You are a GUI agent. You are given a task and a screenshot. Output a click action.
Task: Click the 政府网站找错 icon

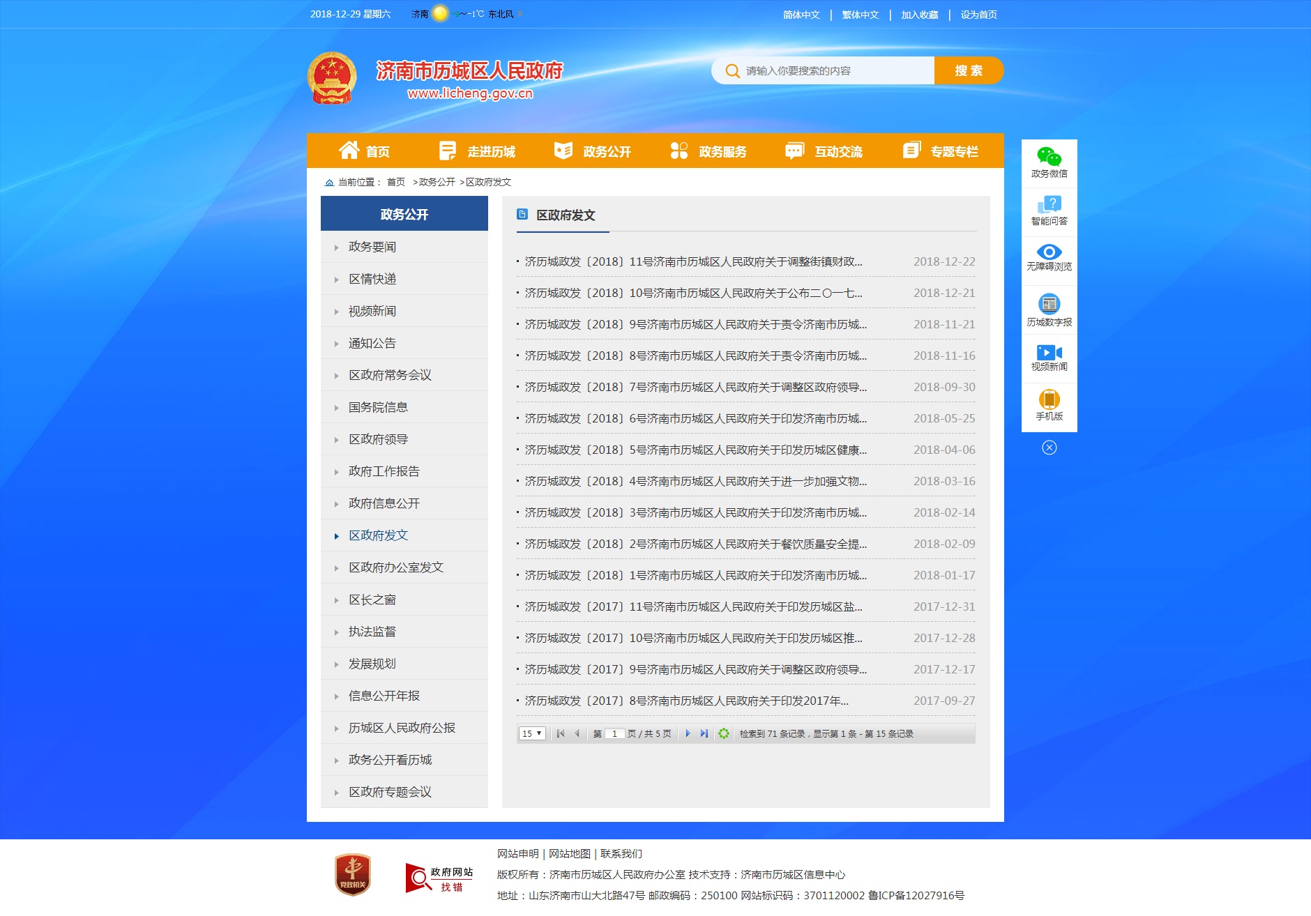pyautogui.click(x=439, y=878)
